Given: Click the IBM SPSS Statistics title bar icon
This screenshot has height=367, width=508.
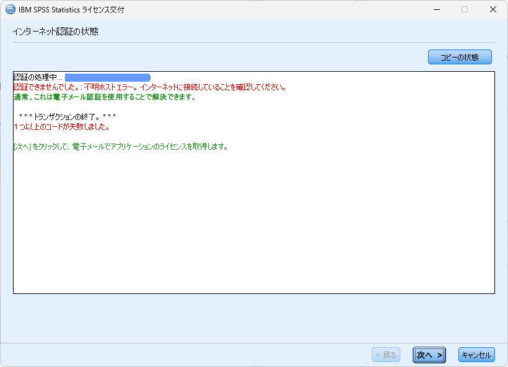Looking at the screenshot, I should (x=11, y=9).
